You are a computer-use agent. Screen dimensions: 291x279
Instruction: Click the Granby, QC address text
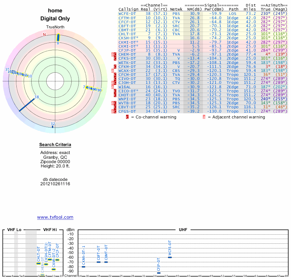(x=55, y=157)
